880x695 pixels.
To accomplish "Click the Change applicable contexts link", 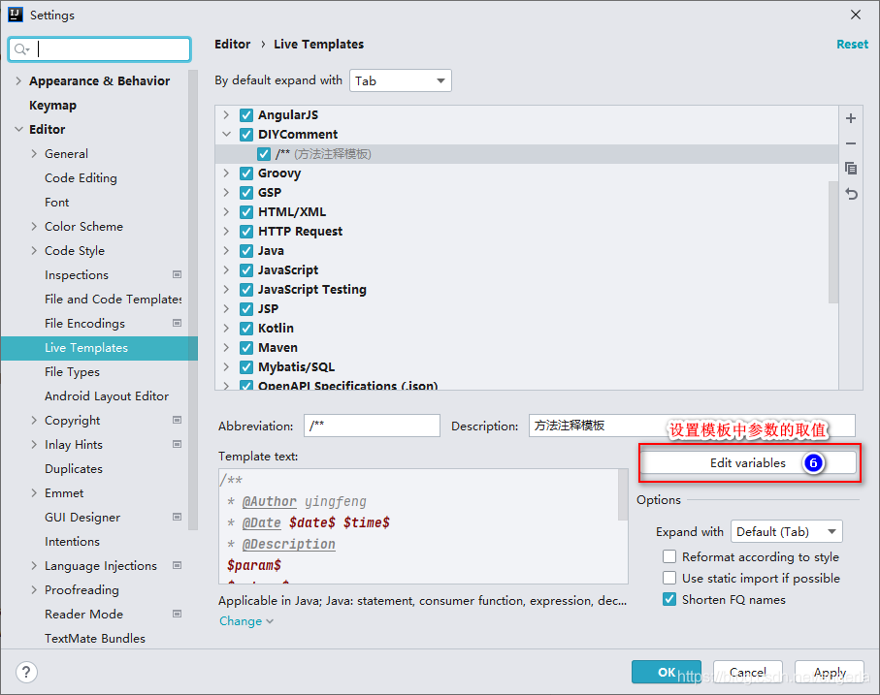I will 245,621.
